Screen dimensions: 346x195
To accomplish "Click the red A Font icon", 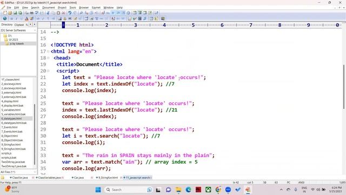I will [x=26, y=19].
